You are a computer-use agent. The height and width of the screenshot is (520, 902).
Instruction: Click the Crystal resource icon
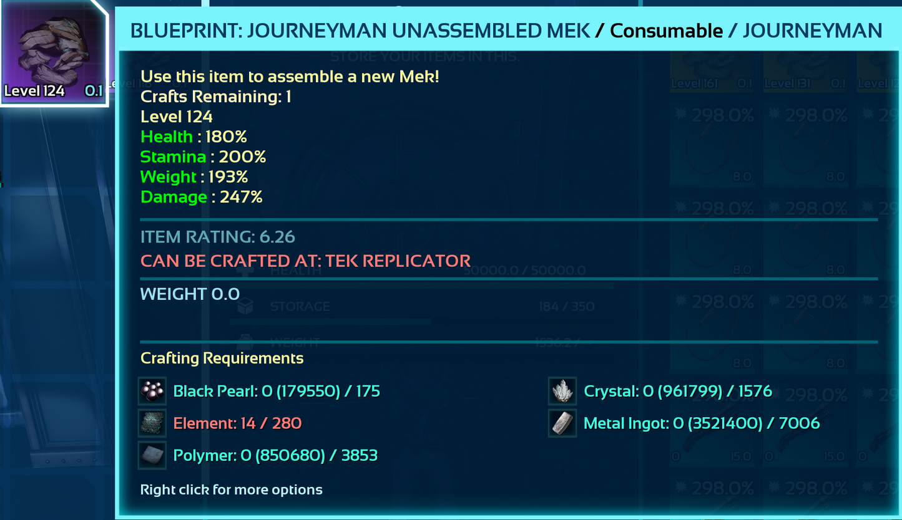point(562,392)
